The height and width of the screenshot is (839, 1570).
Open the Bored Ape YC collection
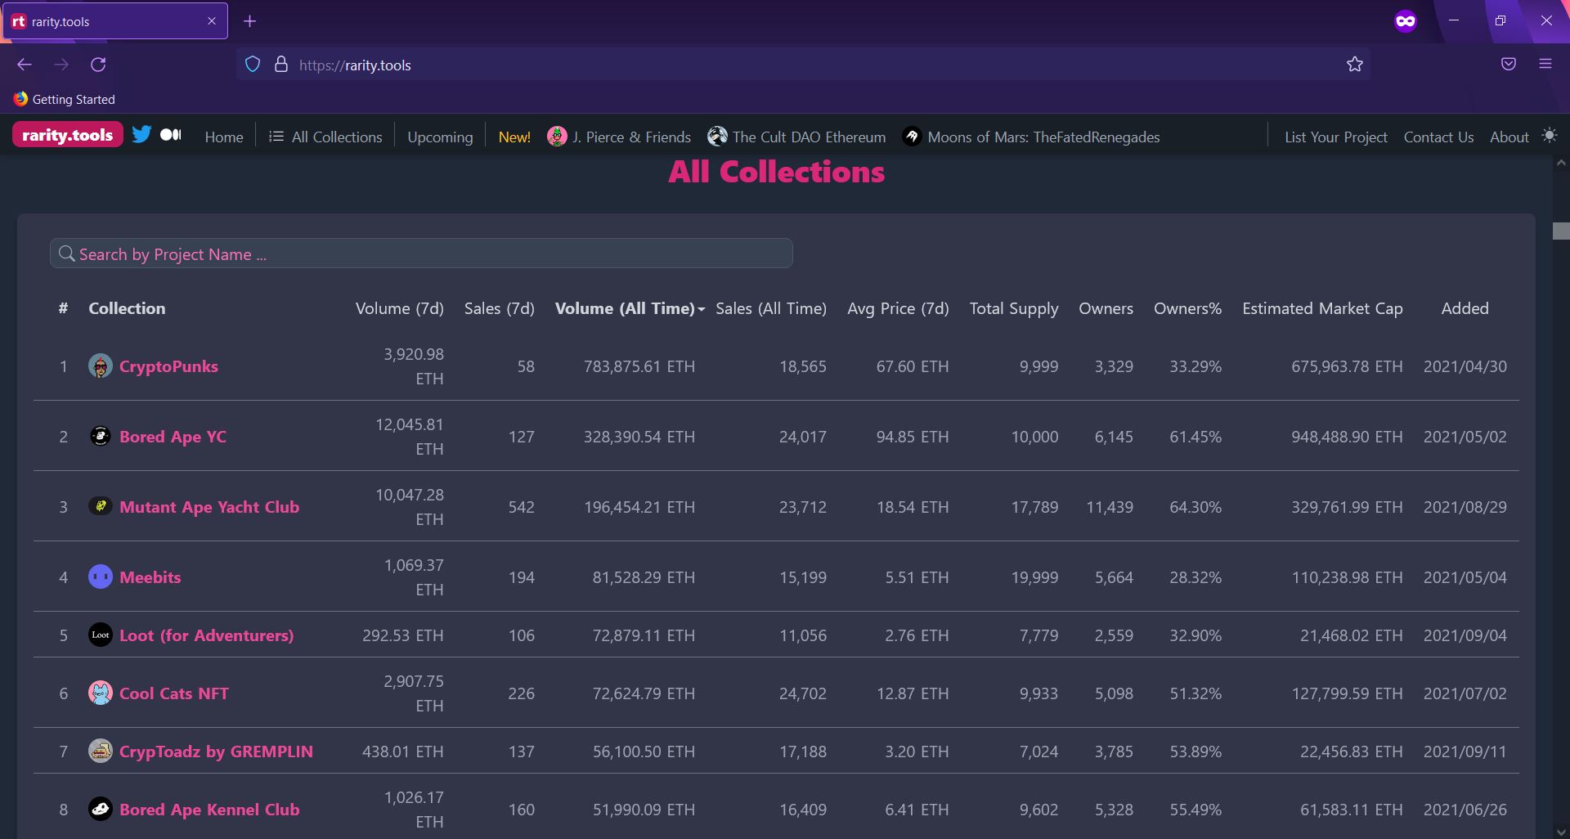(x=173, y=437)
